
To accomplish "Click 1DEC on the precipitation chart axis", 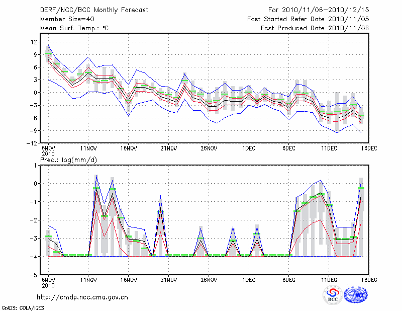I will [249, 280].
